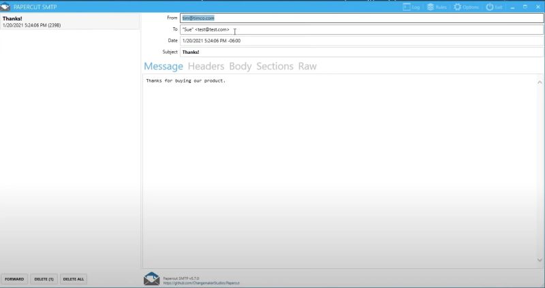Click the "Papercut SMTP v5.7.0" version text
The height and width of the screenshot is (288, 545).
pos(181,278)
